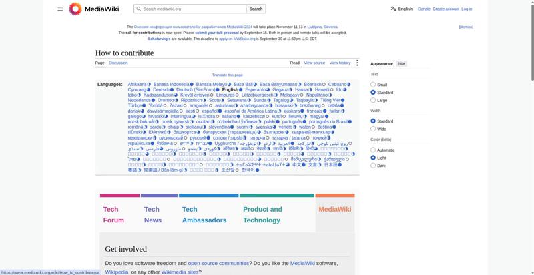
Task: Choose Automatic color option
Action: 373,150
